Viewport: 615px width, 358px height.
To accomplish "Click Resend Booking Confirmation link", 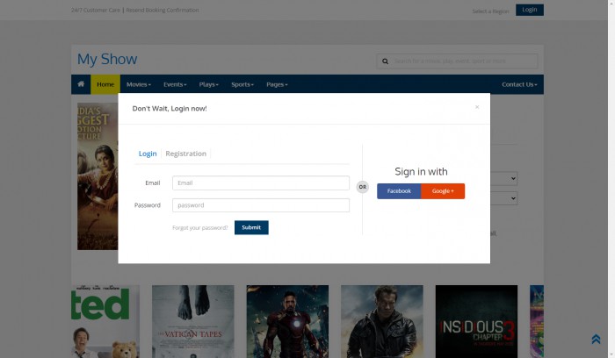I will tap(163, 11).
